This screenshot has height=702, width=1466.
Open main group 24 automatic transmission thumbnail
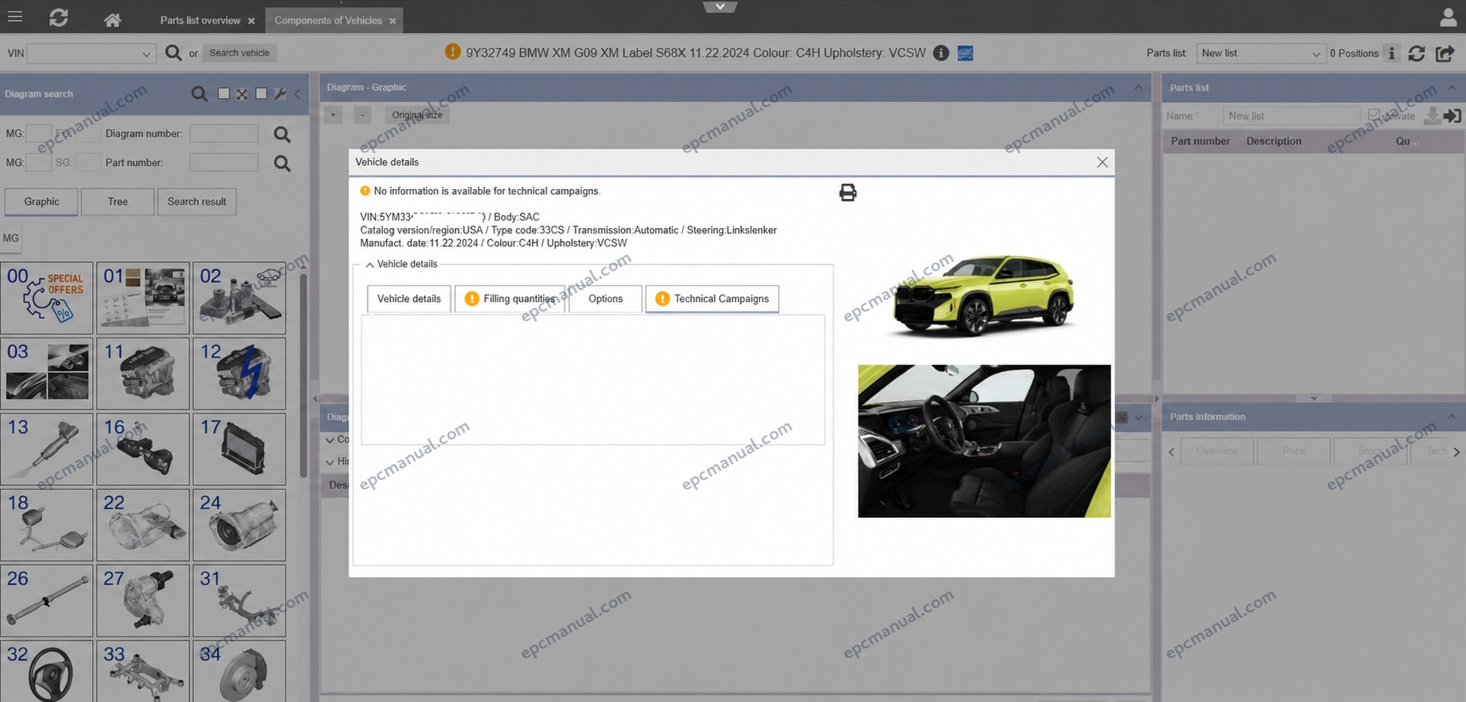click(240, 525)
